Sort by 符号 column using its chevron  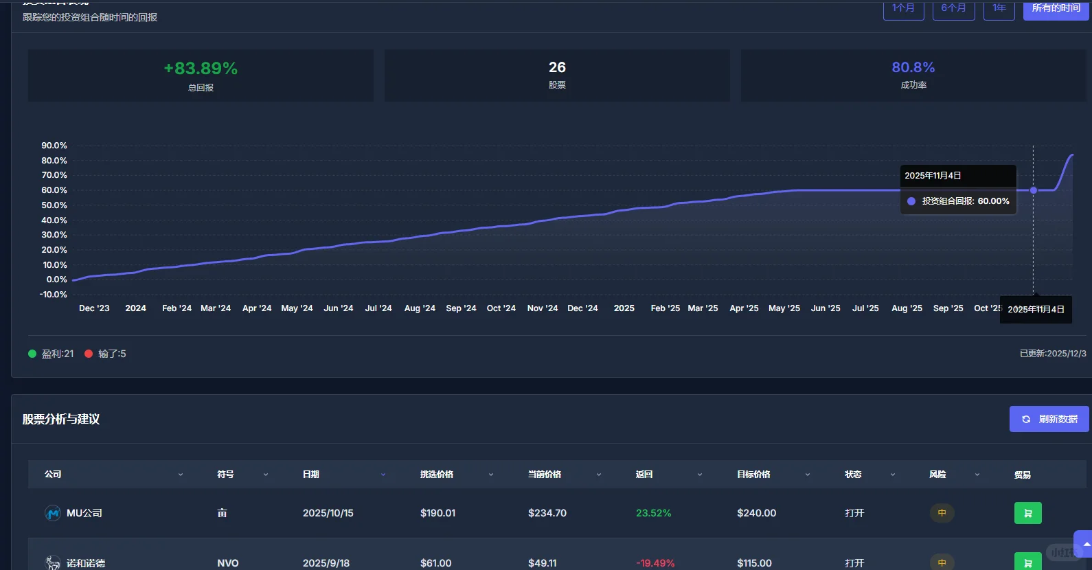pyautogui.click(x=266, y=475)
